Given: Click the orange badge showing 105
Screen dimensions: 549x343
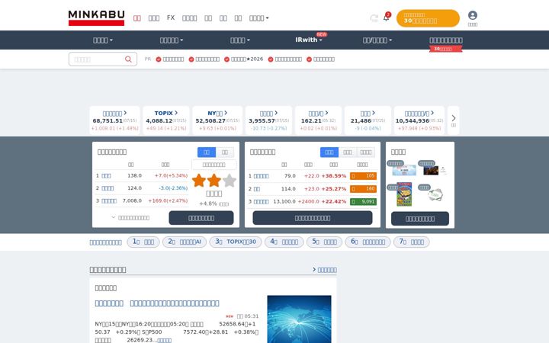Looking at the screenshot, I should 363,176.
